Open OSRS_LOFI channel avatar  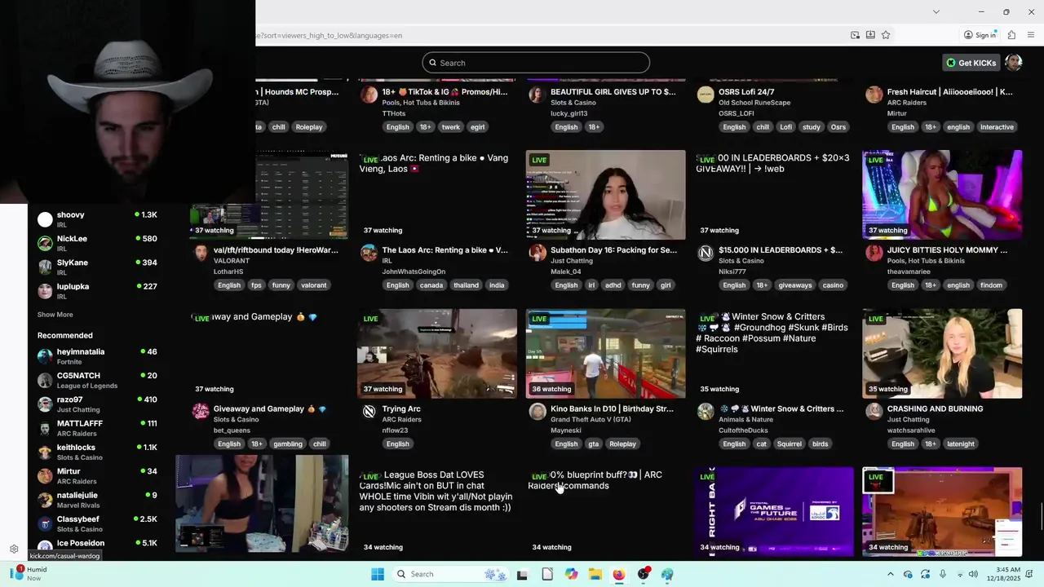[706, 95]
